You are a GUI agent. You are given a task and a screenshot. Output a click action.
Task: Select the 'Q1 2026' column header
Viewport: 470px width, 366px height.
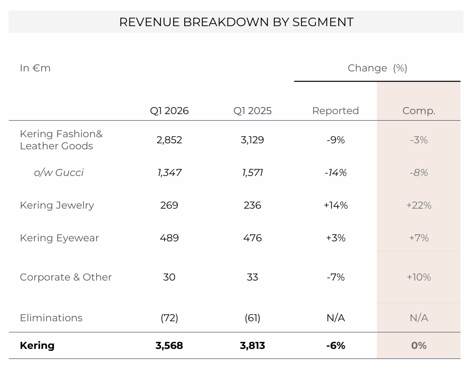coord(169,111)
